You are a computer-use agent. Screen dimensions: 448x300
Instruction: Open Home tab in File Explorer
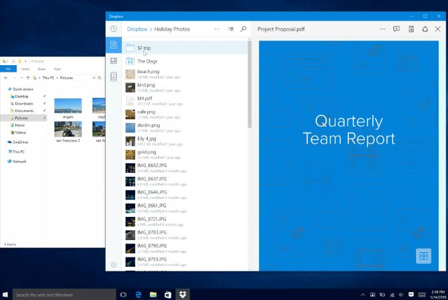click(x=25, y=69)
